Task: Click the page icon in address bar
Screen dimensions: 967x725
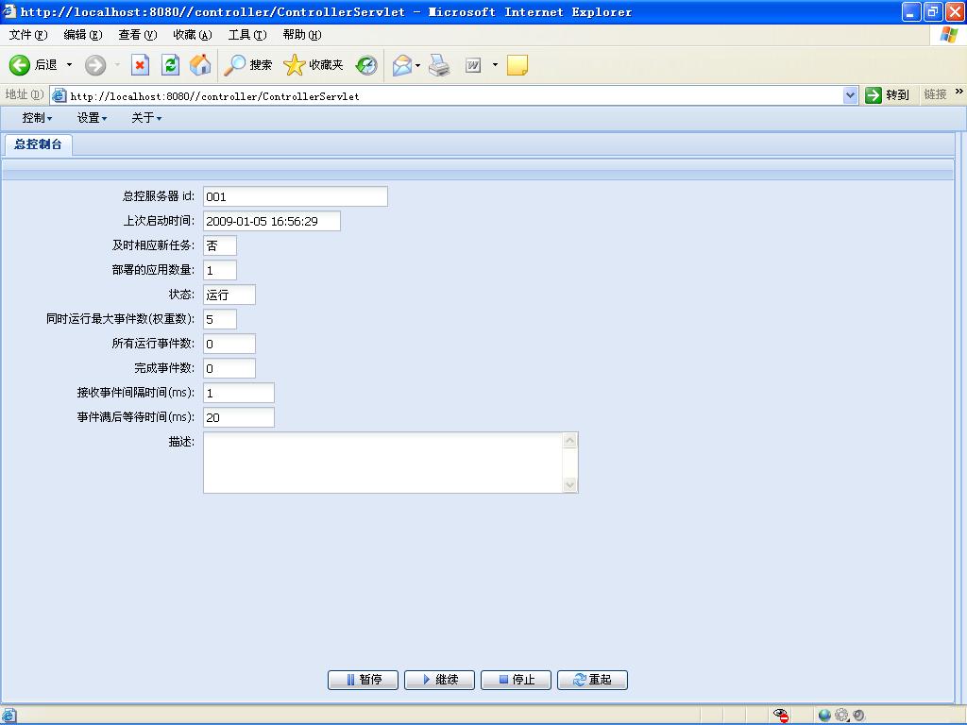Action: 59,95
